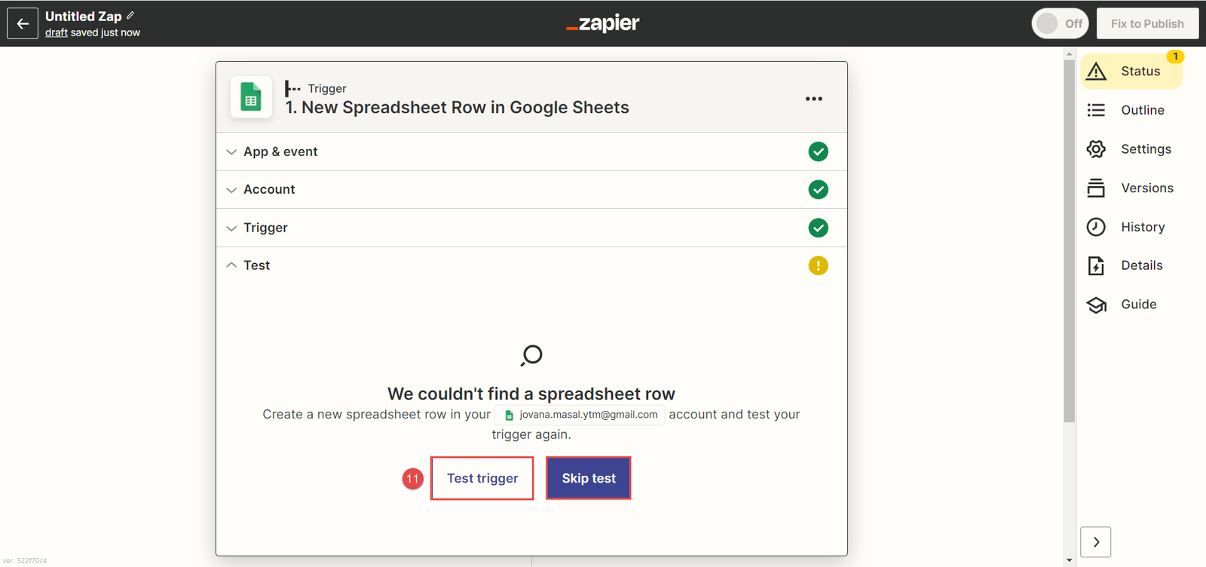Toggle the Zap On/Off switch
The height and width of the screenshot is (567, 1206).
[1059, 23]
